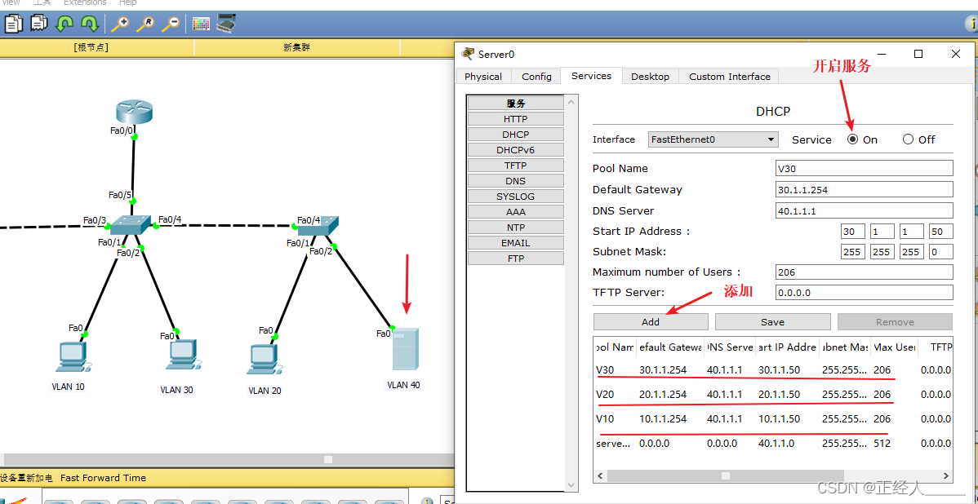Add a new DHCP pool entry
The width and height of the screenshot is (978, 504).
click(650, 321)
